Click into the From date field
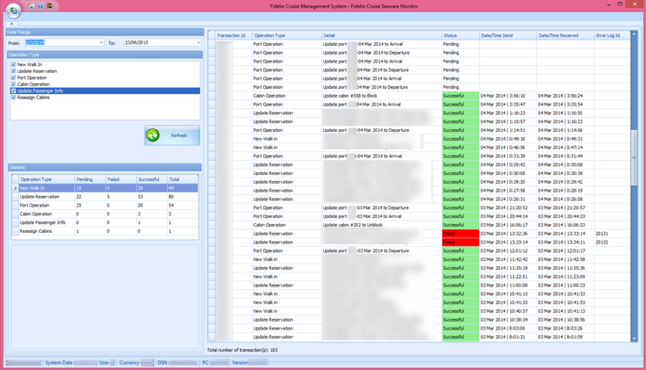646x370 pixels. [x=61, y=43]
